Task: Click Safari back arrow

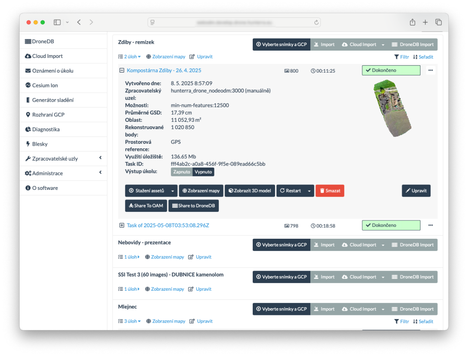Action: (x=79, y=22)
